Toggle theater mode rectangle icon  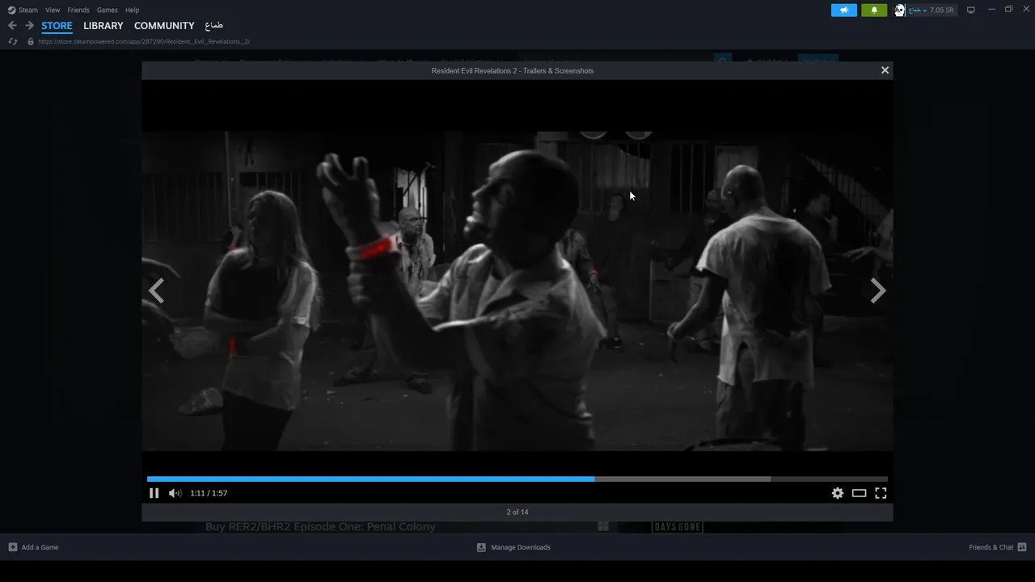coord(859,493)
